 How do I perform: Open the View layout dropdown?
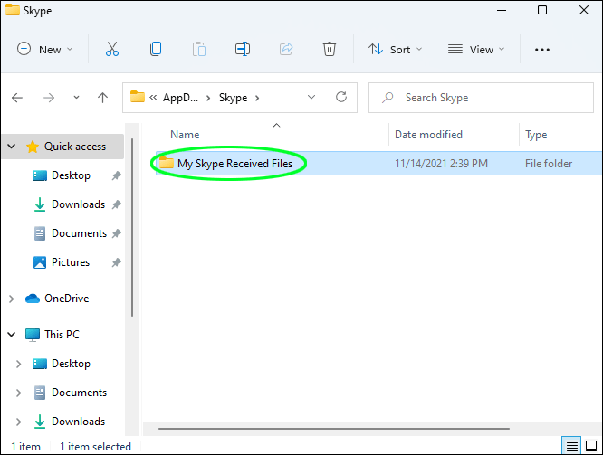(476, 49)
